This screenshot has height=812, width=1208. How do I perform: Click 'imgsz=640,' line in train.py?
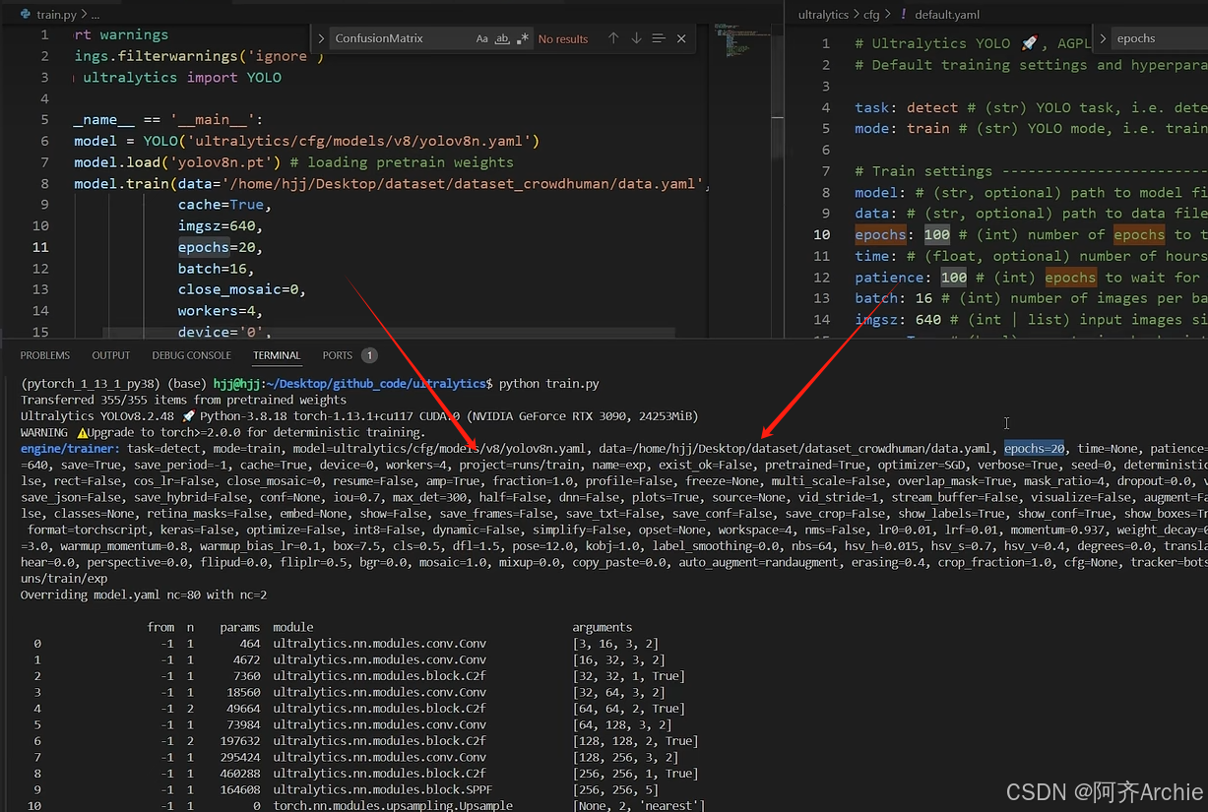click(x=221, y=226)
